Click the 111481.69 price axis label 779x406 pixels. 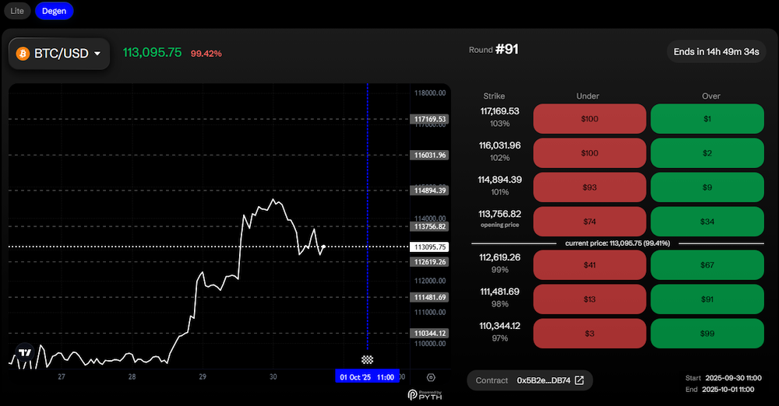tap(430, 297)
